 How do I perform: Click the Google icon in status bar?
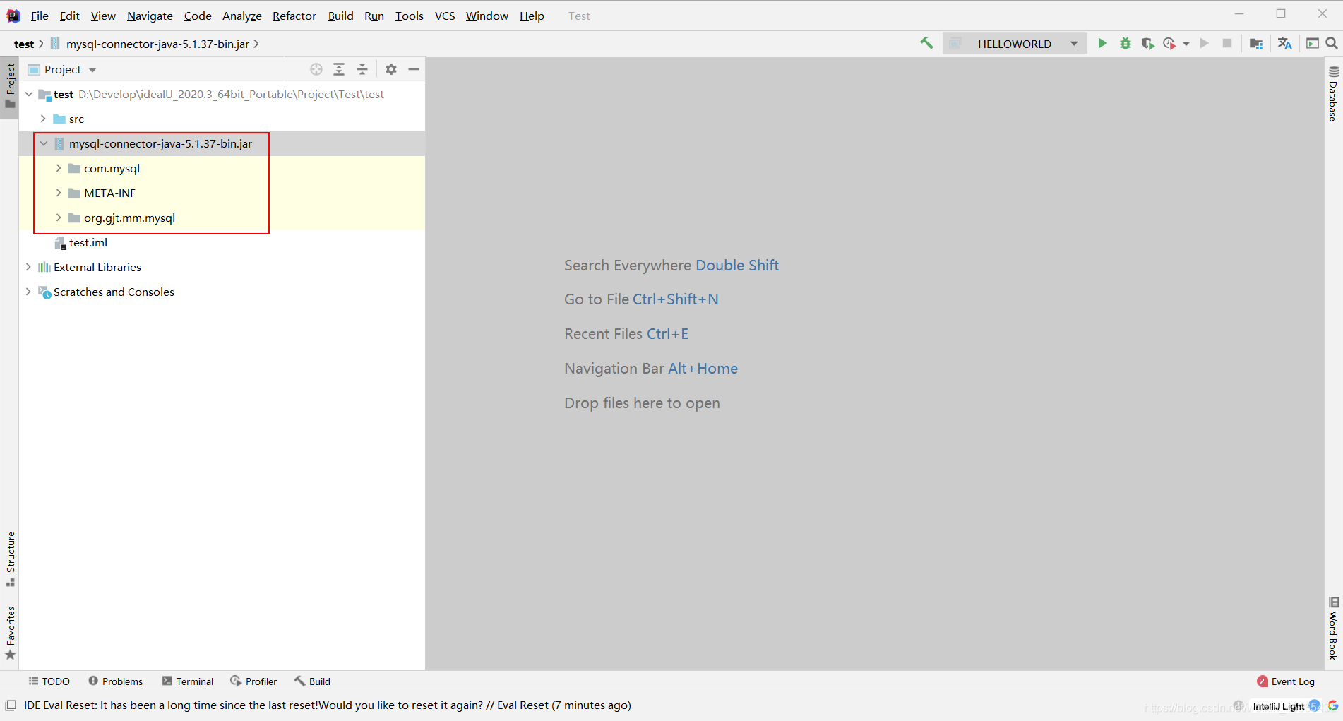click(1333, 705)
